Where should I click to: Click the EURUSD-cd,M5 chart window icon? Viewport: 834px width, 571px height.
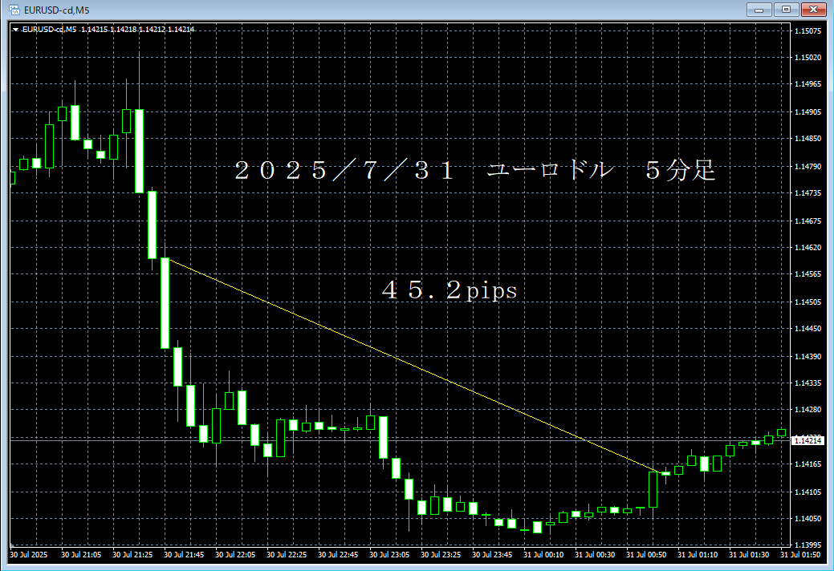(14, 10)
